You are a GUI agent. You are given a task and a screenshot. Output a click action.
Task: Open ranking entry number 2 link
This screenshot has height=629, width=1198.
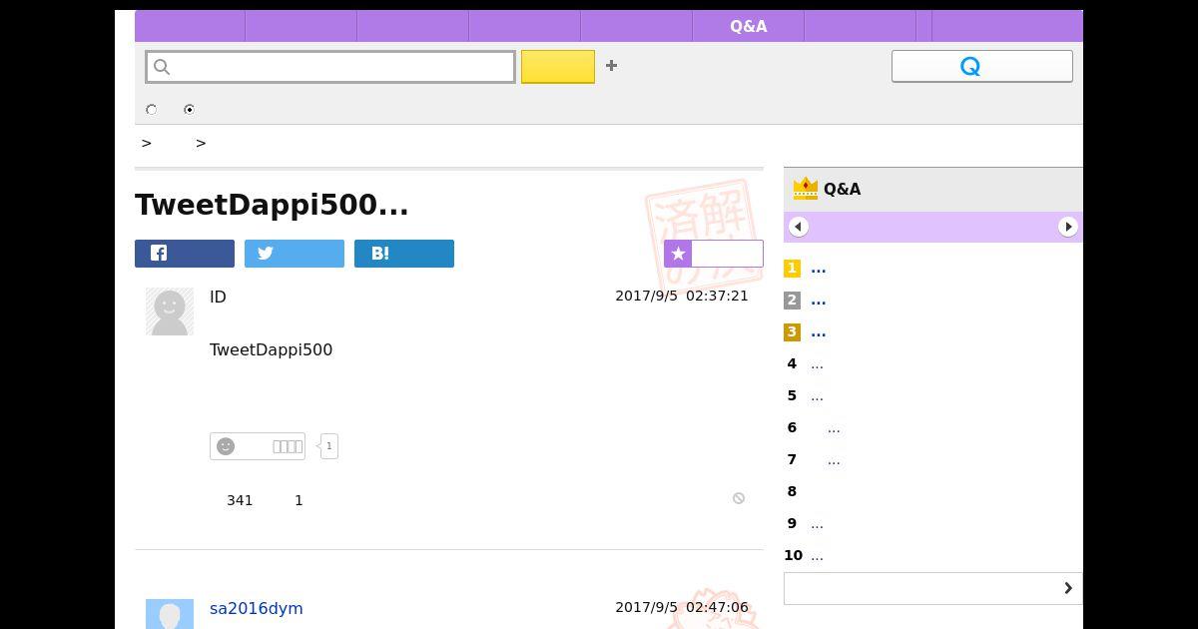click(819, 300)
